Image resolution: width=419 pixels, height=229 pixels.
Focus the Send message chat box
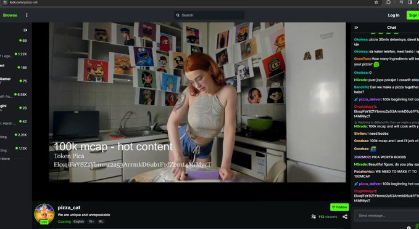386,215
